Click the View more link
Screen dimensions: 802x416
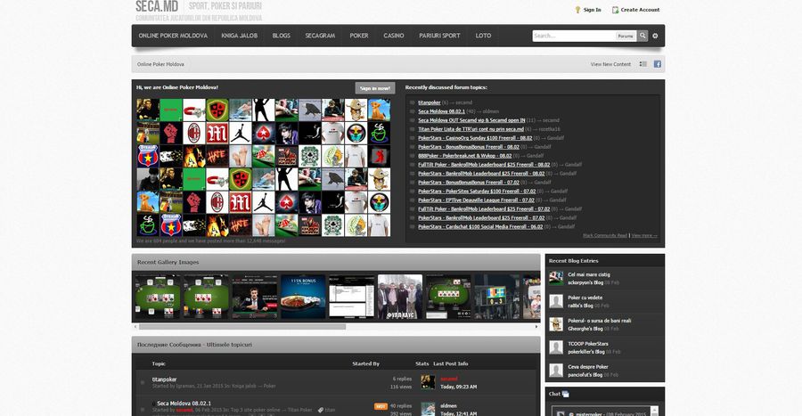point(644,235)
